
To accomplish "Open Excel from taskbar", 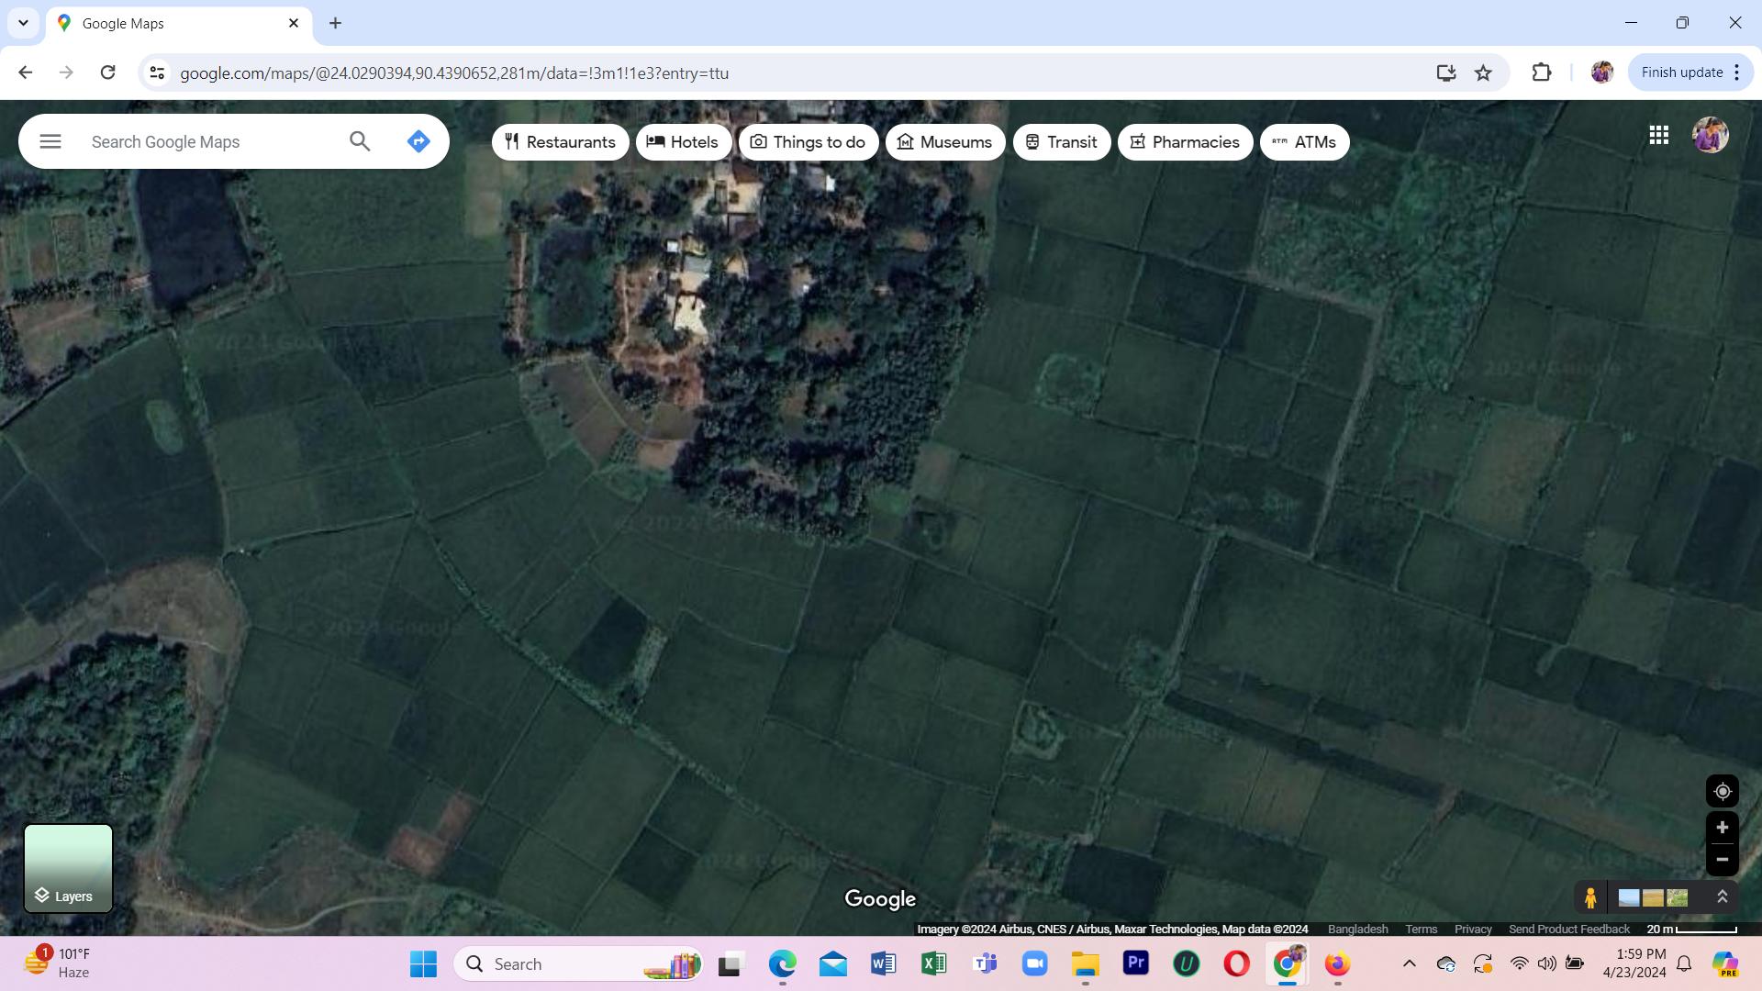I will tap(934, 963).
